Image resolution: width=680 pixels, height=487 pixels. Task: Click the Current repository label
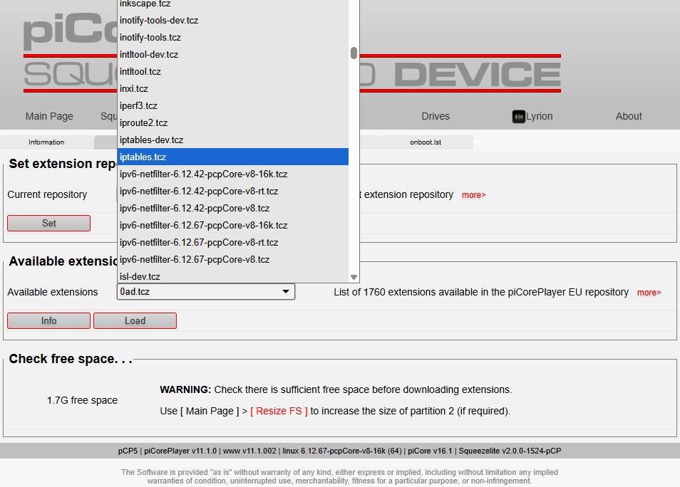47,194
